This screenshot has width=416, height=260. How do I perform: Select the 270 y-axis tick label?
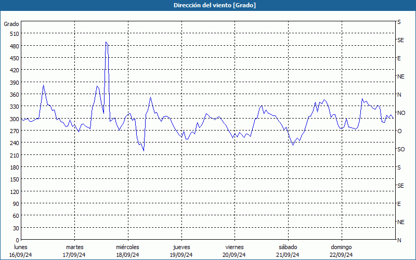[15, 131]
